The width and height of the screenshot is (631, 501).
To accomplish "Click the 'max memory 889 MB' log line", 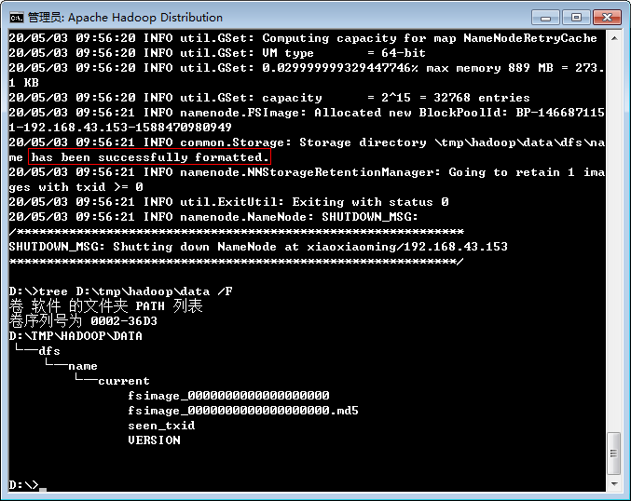I will [307, 75].
